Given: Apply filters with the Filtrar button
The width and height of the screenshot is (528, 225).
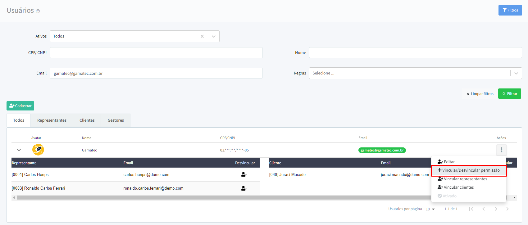Looking at the screenshot, I should [510, 94].
